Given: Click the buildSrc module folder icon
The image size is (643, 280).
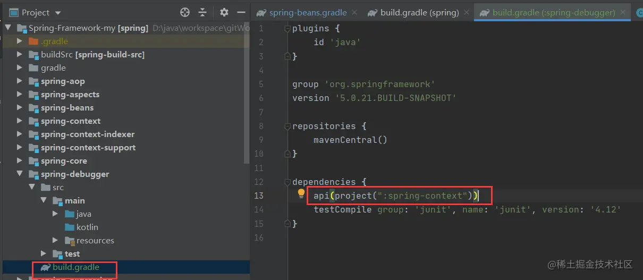Looking at the screenshot, I should pyautogui.click(x=33, y=54).
